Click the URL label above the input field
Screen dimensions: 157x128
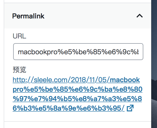19,36
